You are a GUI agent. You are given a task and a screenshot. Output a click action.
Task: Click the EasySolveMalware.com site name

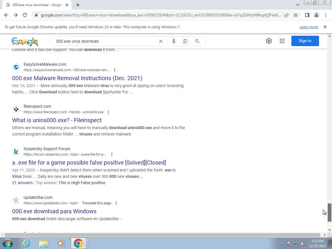click(45, 64)
